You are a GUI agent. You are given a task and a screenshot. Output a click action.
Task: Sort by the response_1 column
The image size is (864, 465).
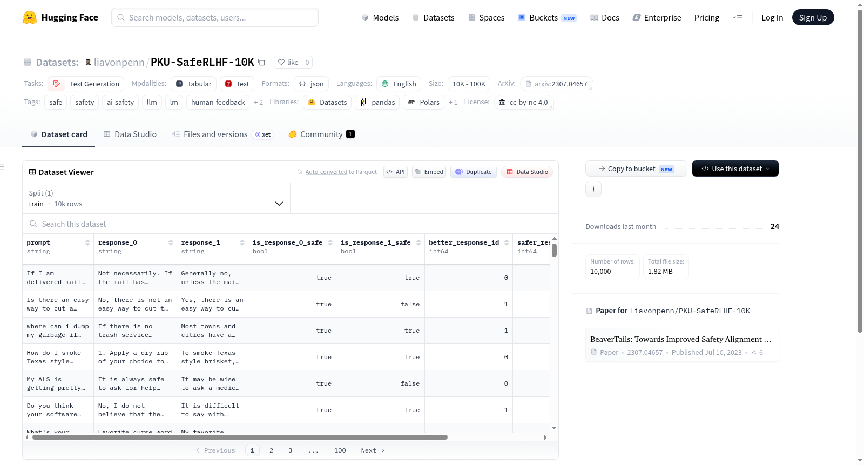pos(242,243)
